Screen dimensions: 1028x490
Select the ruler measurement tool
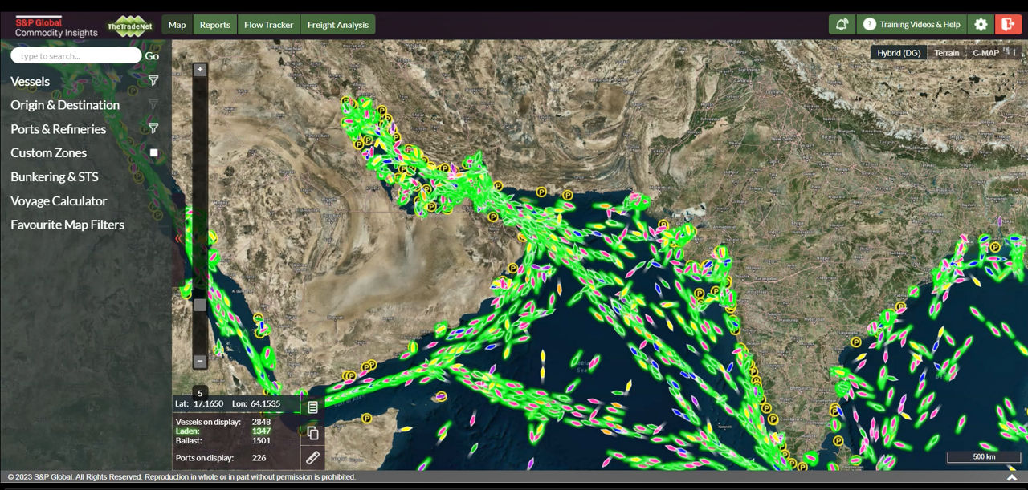tap(312, 459)
